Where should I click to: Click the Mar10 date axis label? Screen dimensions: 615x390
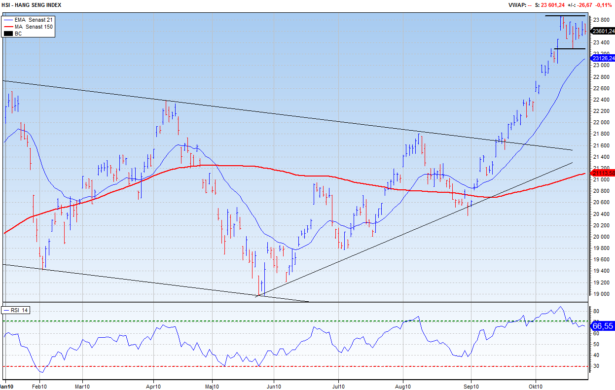tap(82, 387)
